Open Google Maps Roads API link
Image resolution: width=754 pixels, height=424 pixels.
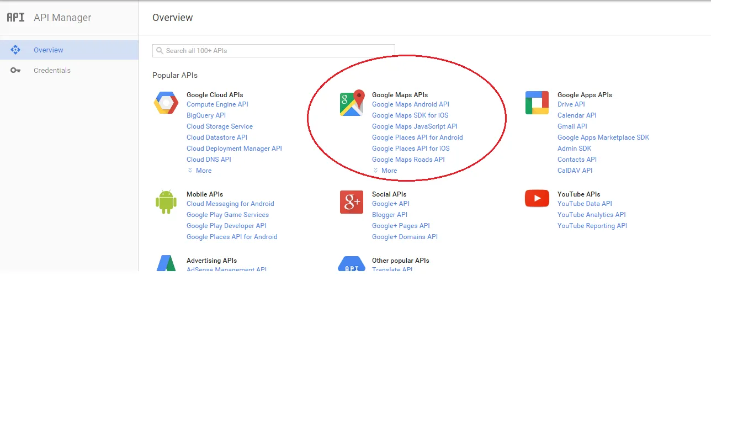pyautogui.click(x=408, y=160)
